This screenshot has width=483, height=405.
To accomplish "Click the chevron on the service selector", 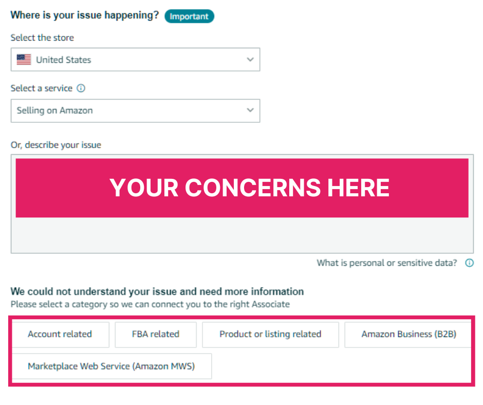I will point(250,110).
